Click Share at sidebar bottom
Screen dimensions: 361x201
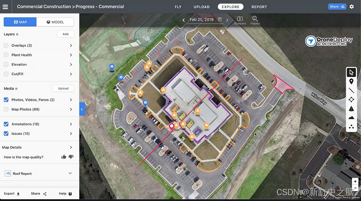pos(39,194)
